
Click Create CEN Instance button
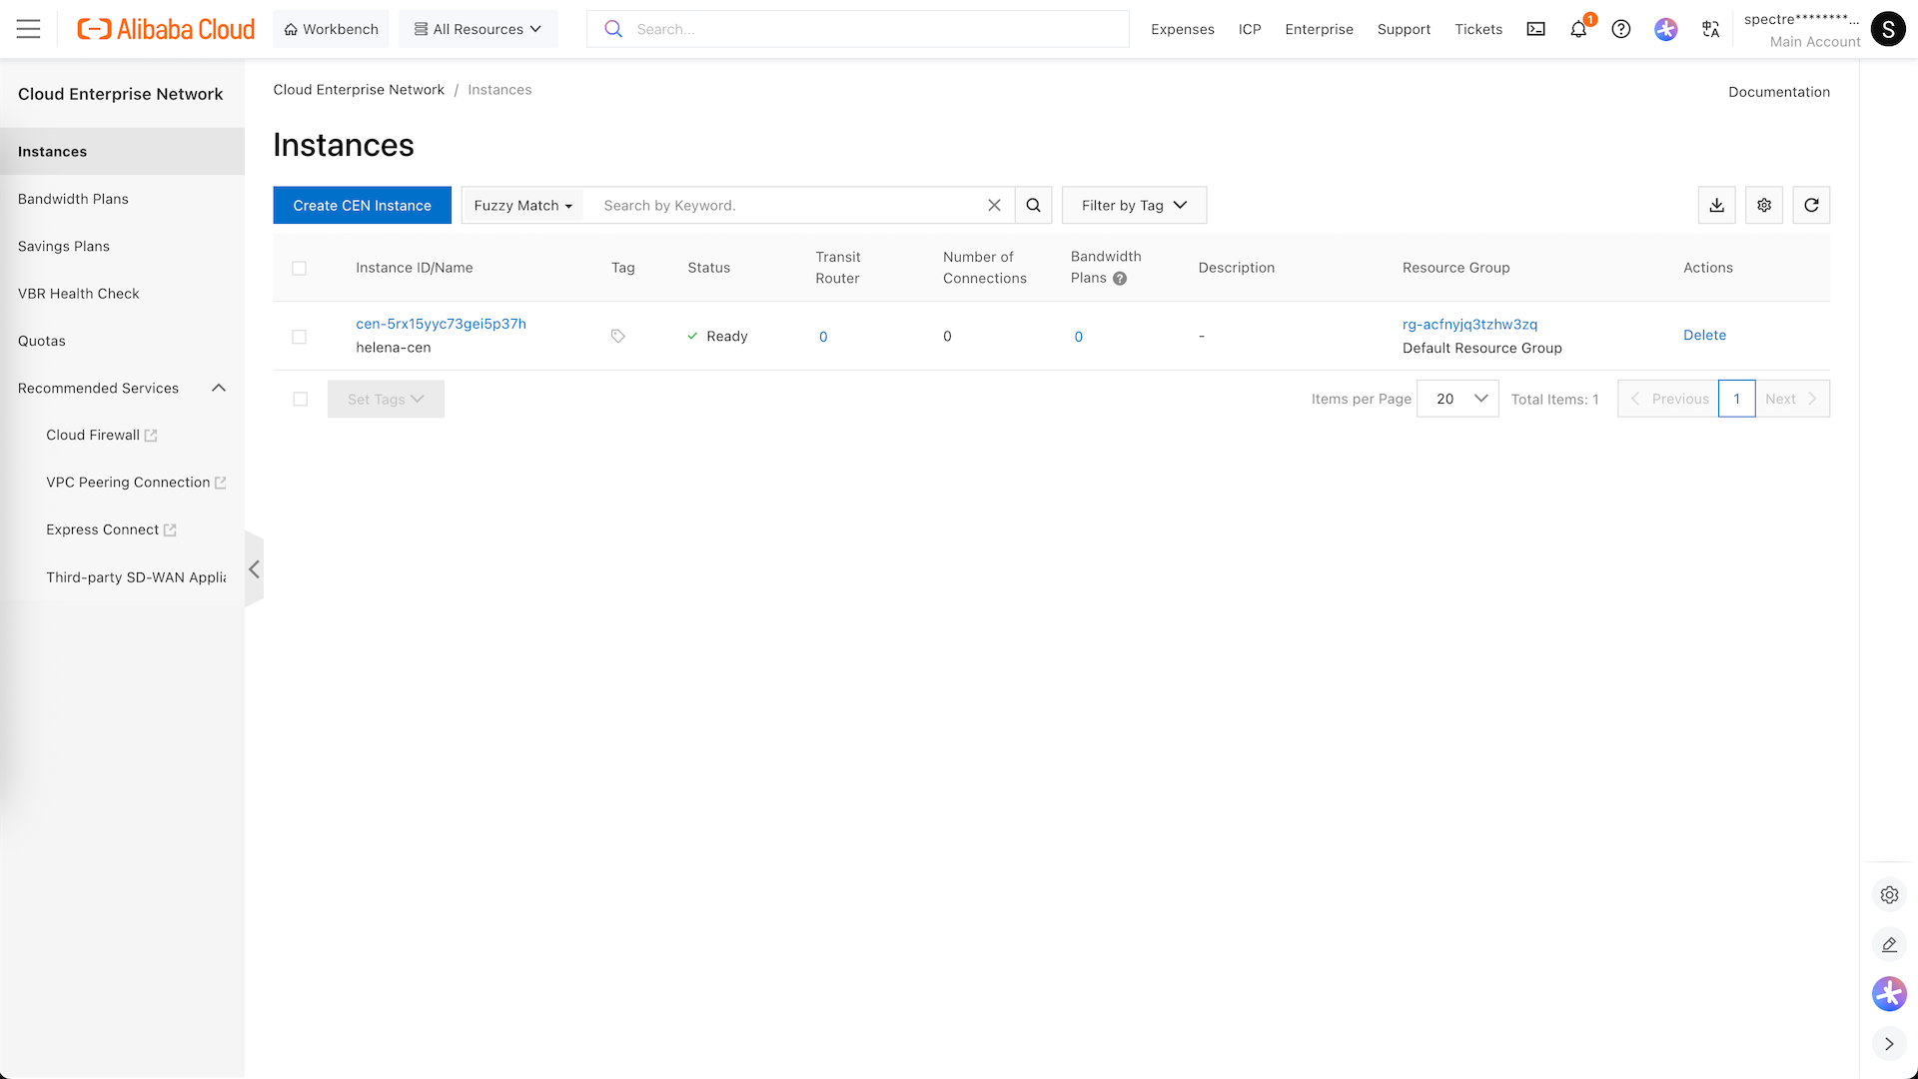click(362, 205)
